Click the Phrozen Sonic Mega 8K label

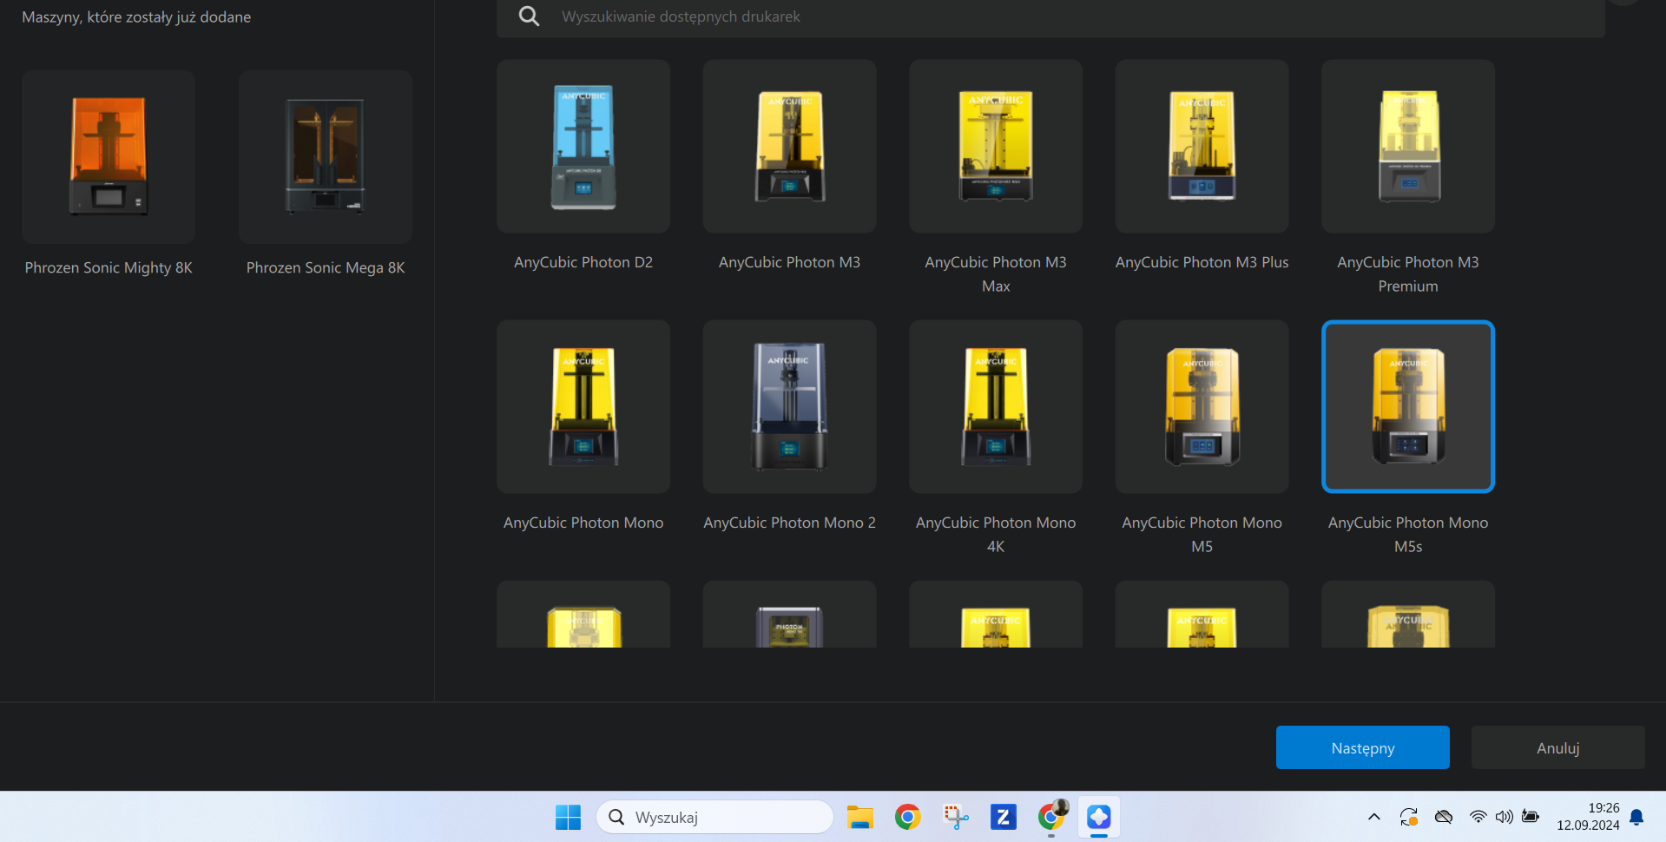coord(326,267)
